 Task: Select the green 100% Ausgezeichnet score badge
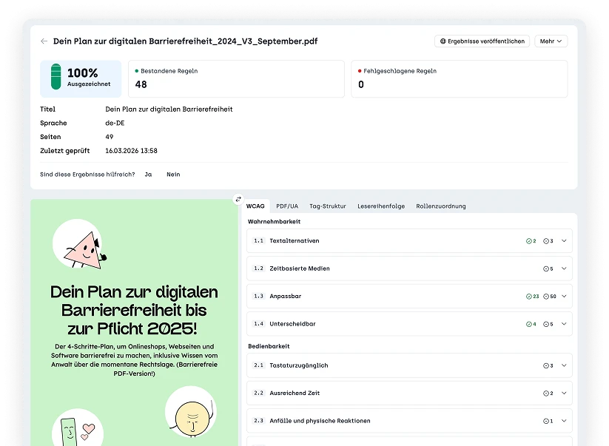pyautogui.click(x=80, y=78)
